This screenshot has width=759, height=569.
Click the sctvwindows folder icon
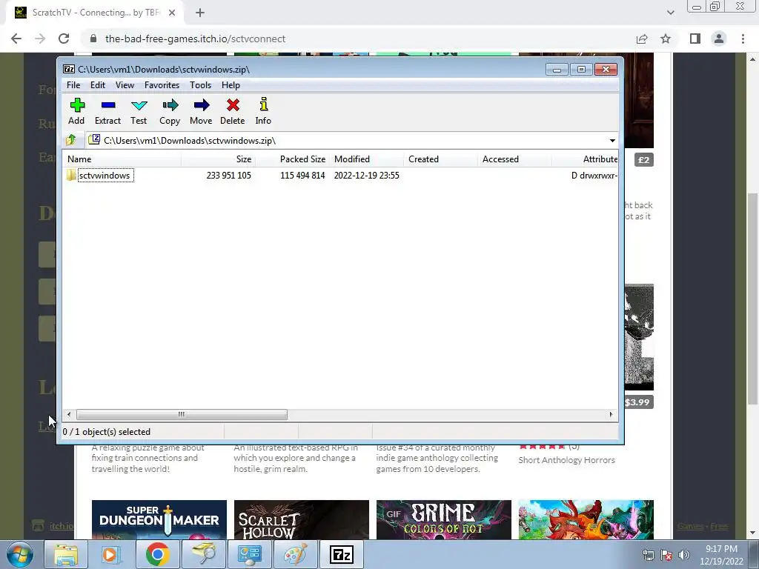(71, 175)
